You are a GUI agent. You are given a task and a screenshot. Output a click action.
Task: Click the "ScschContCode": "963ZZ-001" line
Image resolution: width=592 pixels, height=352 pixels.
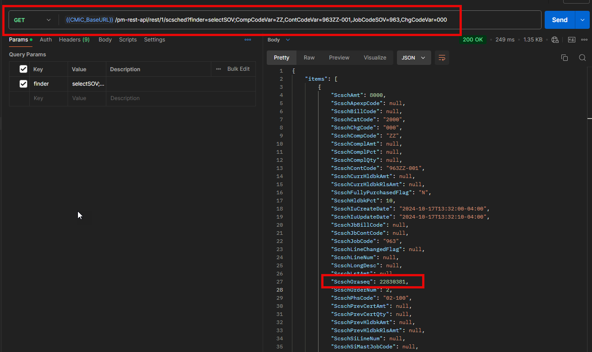(x=378, y=168)
